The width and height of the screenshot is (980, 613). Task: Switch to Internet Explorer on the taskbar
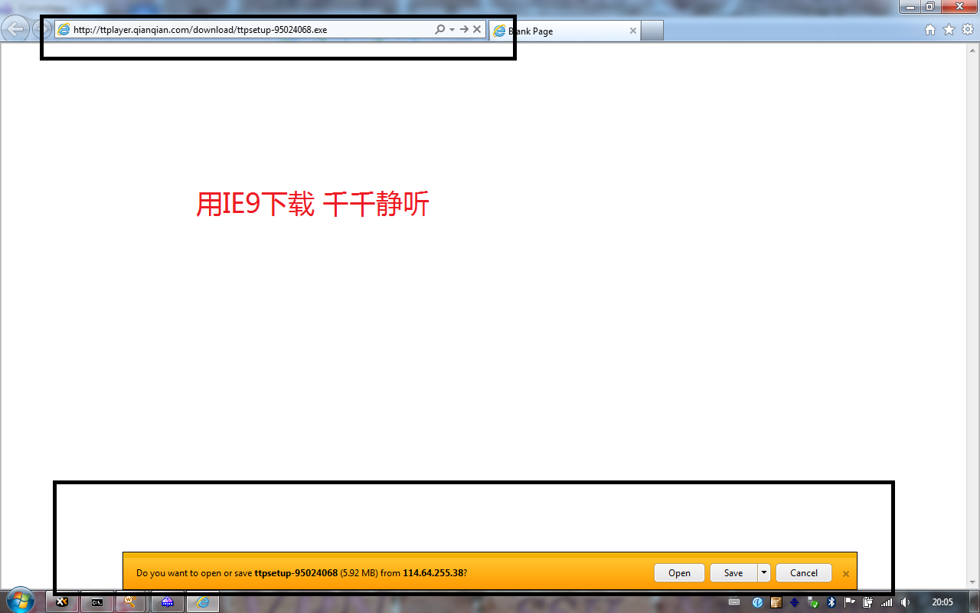click(203, 602)
